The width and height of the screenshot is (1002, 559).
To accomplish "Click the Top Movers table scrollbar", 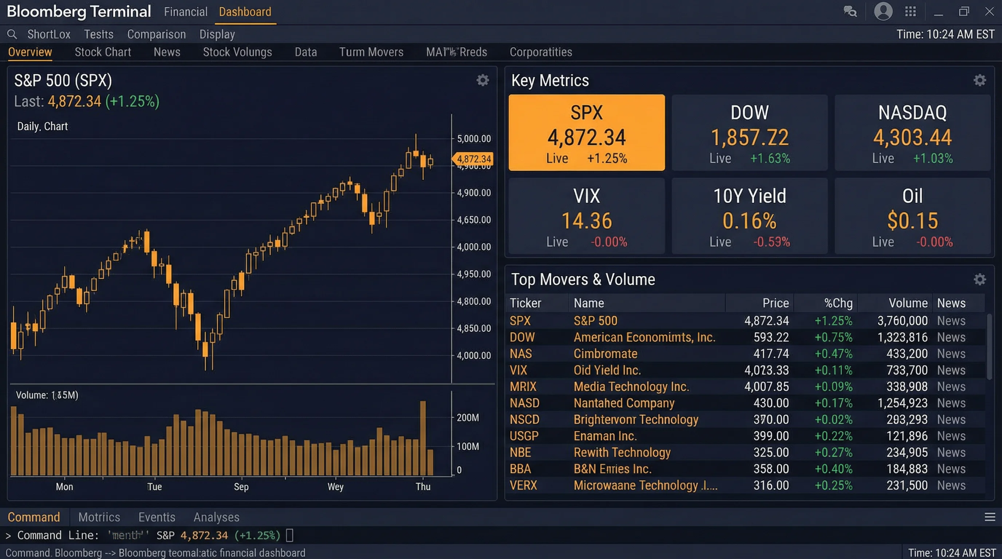I will tap(989, 346).
